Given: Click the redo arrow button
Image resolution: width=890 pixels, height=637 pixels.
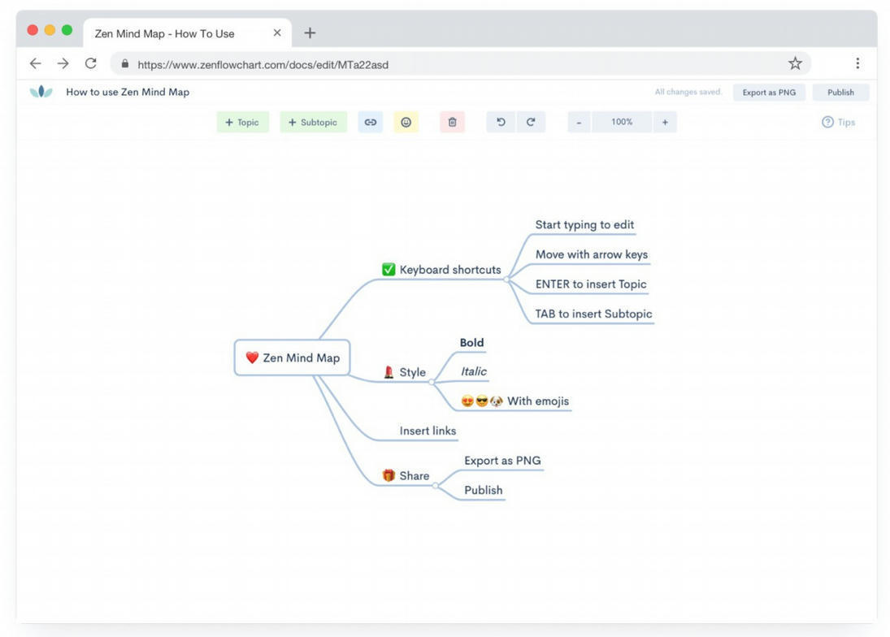Looking at the screenshot, I should click(531, 122).
